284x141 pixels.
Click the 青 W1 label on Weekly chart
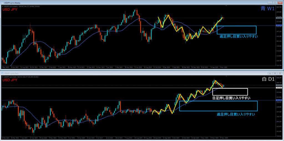[x=267, y=9]
